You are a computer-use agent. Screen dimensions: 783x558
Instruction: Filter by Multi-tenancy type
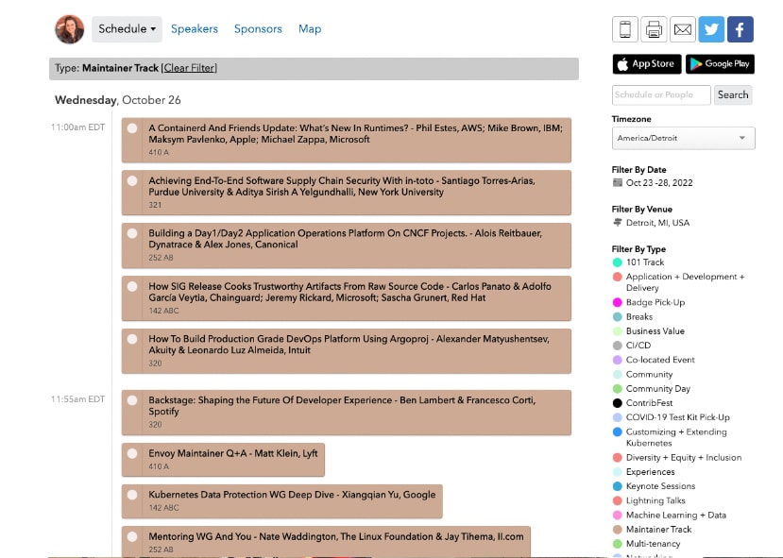click(654, 544)
